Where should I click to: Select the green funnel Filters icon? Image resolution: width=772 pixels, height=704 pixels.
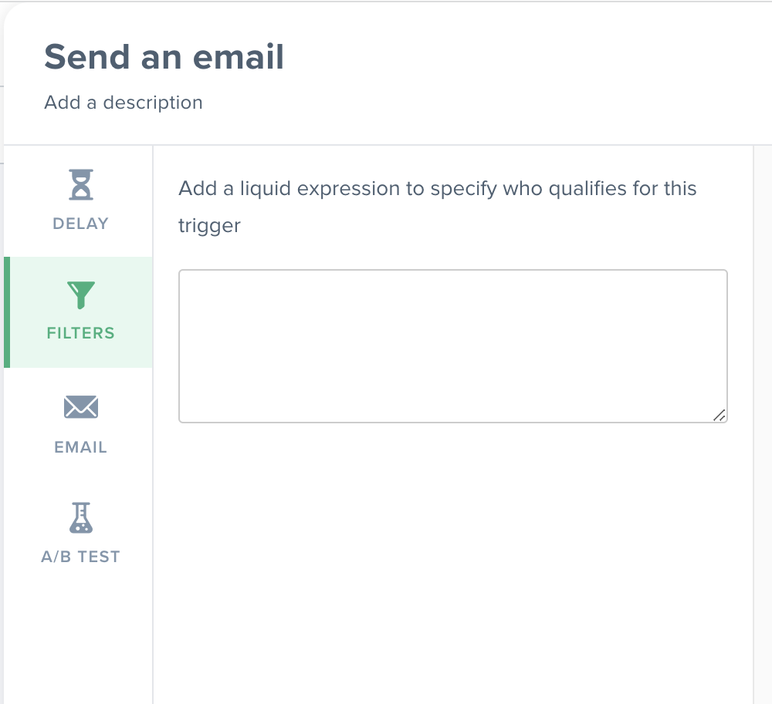click(x=81, y=295)
